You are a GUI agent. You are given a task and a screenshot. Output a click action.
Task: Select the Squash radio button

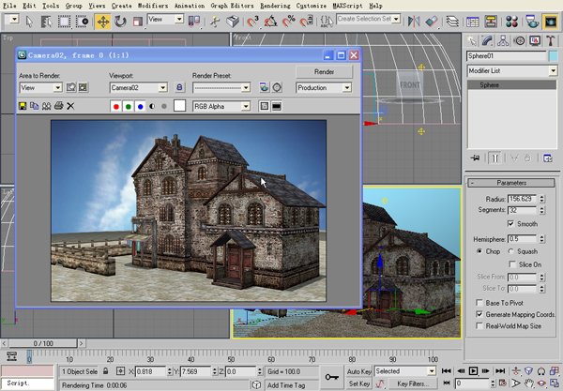(511, 251)
